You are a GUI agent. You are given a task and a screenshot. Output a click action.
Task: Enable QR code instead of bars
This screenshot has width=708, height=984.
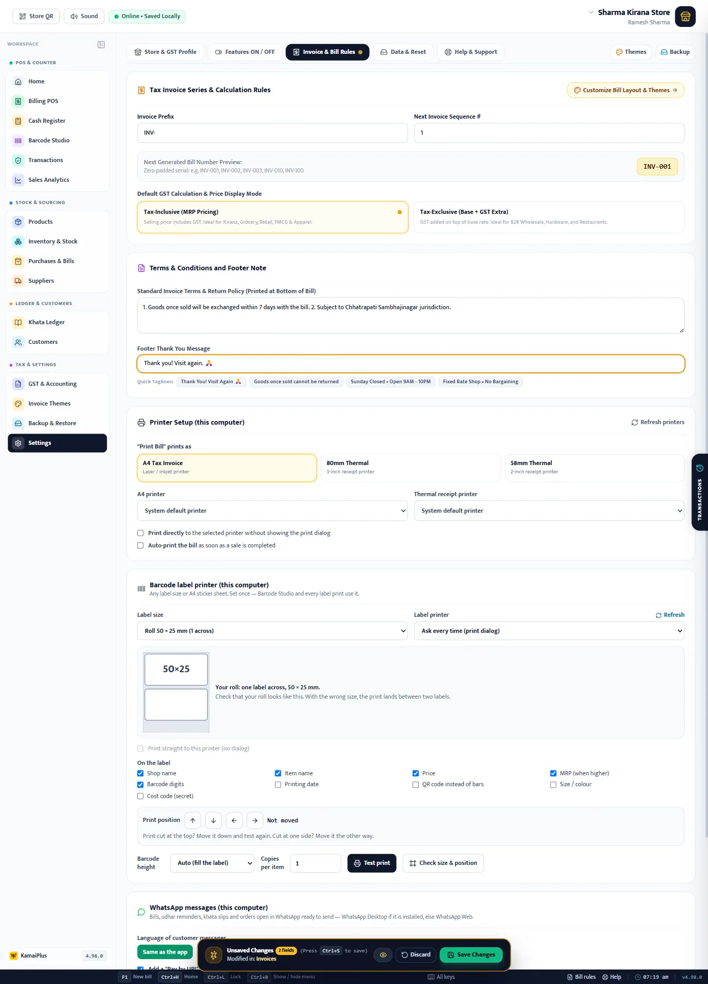[x=416, y=785]
